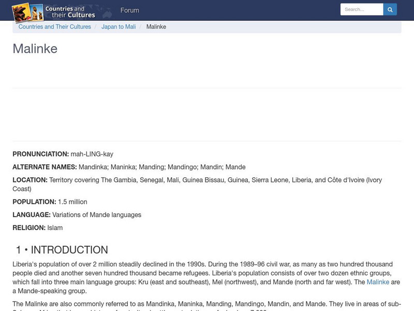This screenshot has width=414, height=311.
Task: Click the Malinke page heading
Action: click(x=35, y=49)
